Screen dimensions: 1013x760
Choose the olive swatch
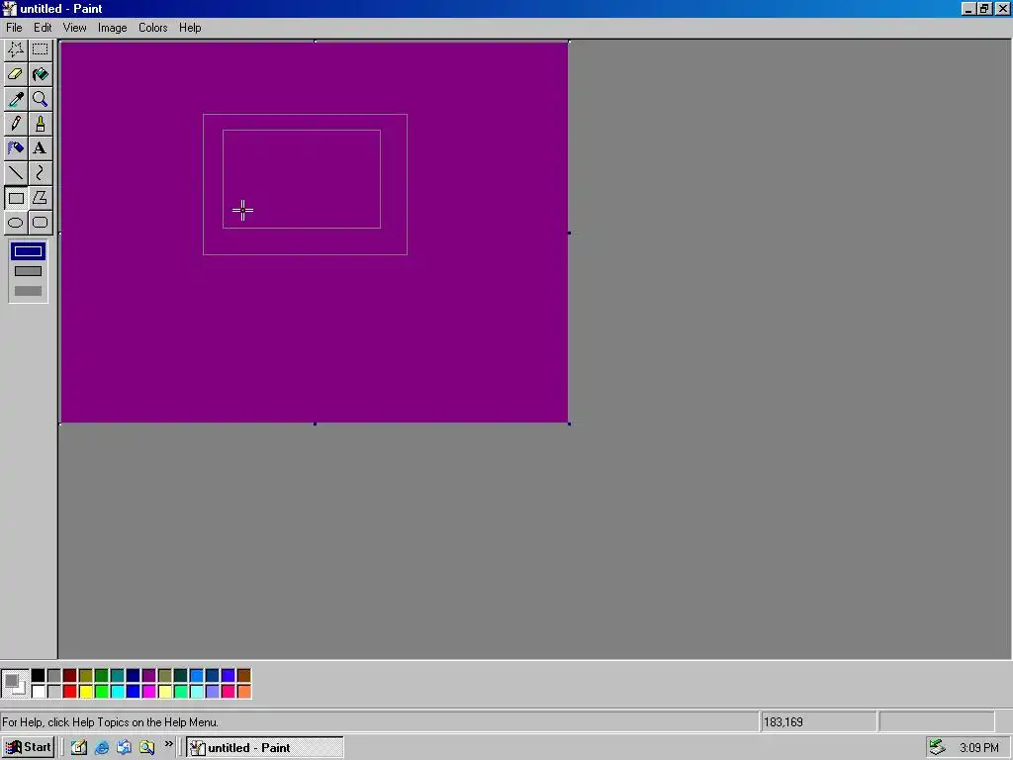(x=86, y=676)
